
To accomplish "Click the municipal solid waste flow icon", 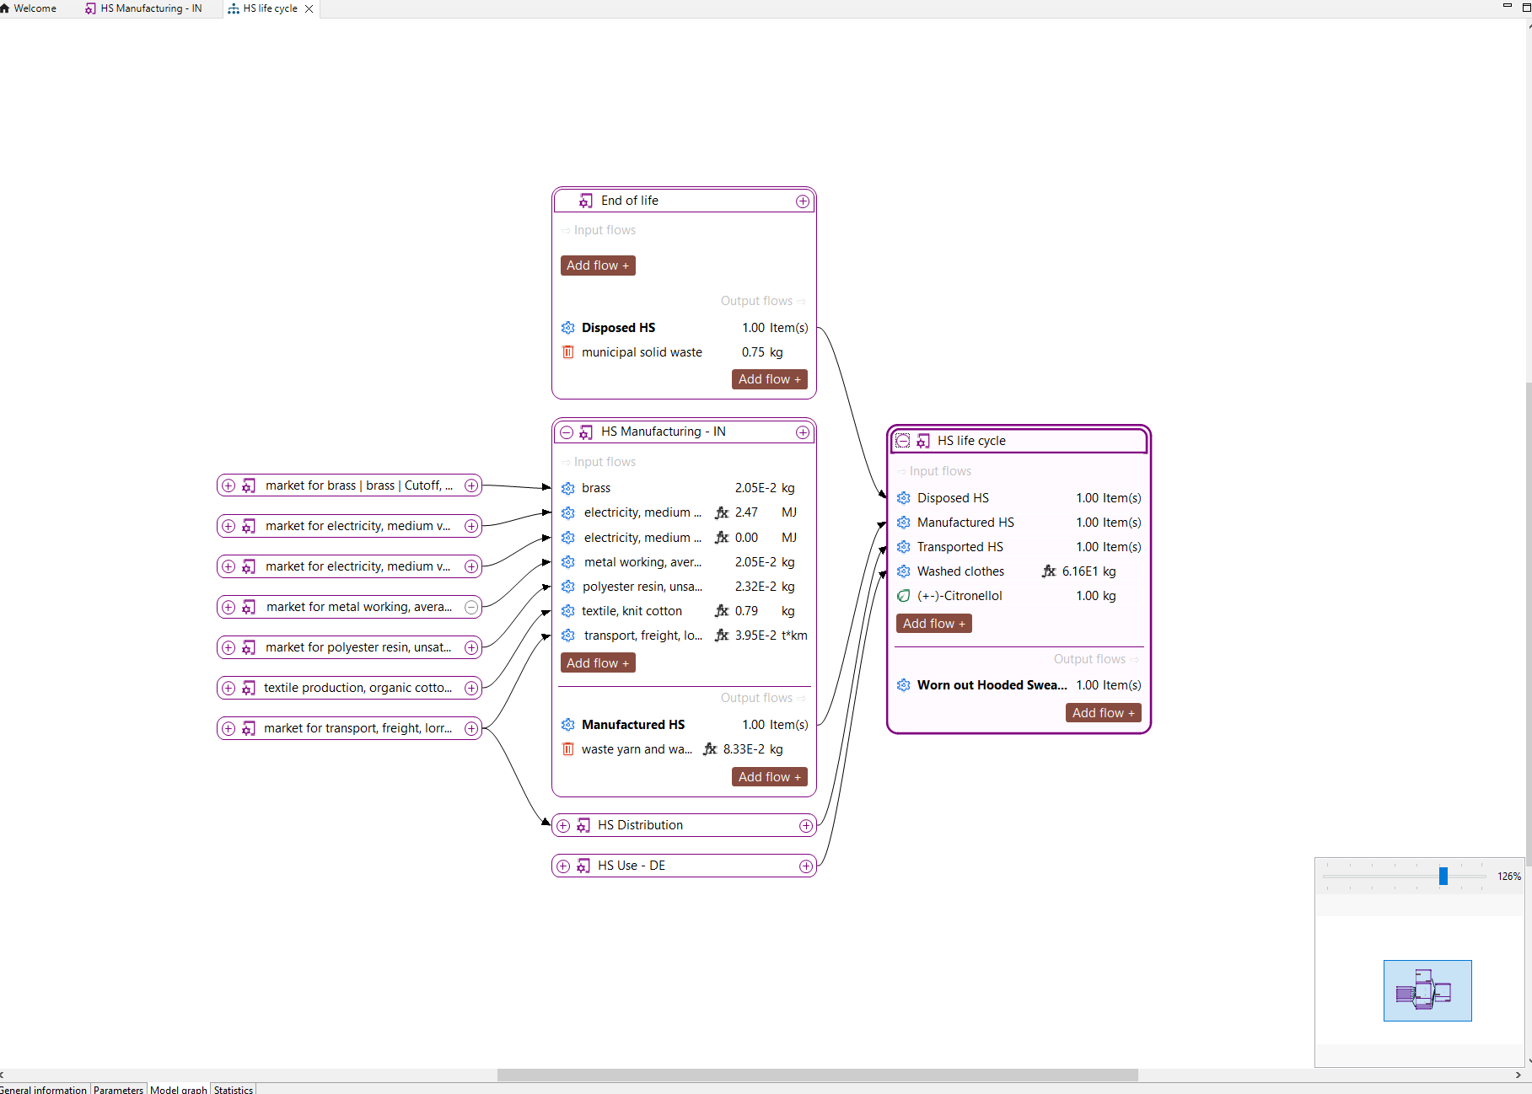I will point(568,352).
